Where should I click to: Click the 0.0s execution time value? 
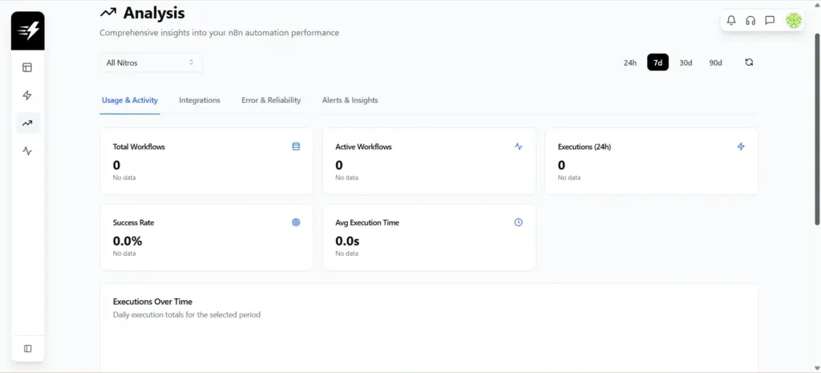pyautogui.click(x=348, y=241)
